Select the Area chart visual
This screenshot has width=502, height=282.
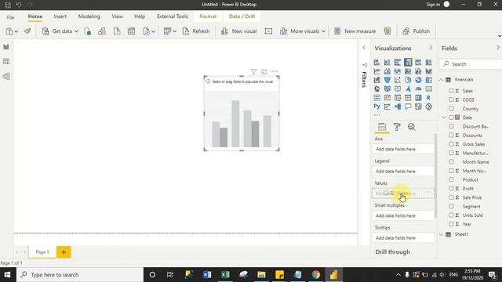(387, 71)
